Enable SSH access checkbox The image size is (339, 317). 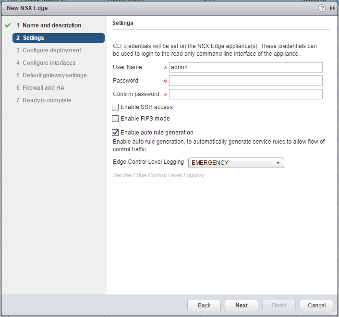(115, 107)
